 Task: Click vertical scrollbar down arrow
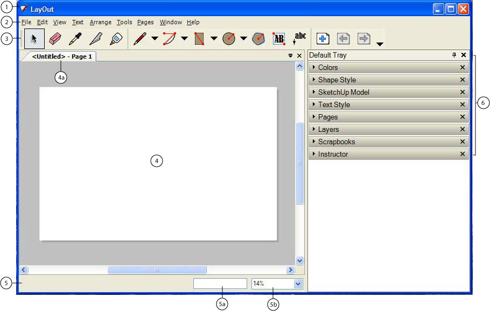point(300,261)
